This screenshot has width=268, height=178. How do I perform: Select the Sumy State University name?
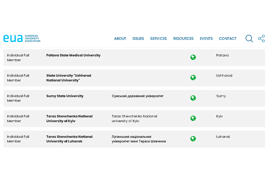65,96
